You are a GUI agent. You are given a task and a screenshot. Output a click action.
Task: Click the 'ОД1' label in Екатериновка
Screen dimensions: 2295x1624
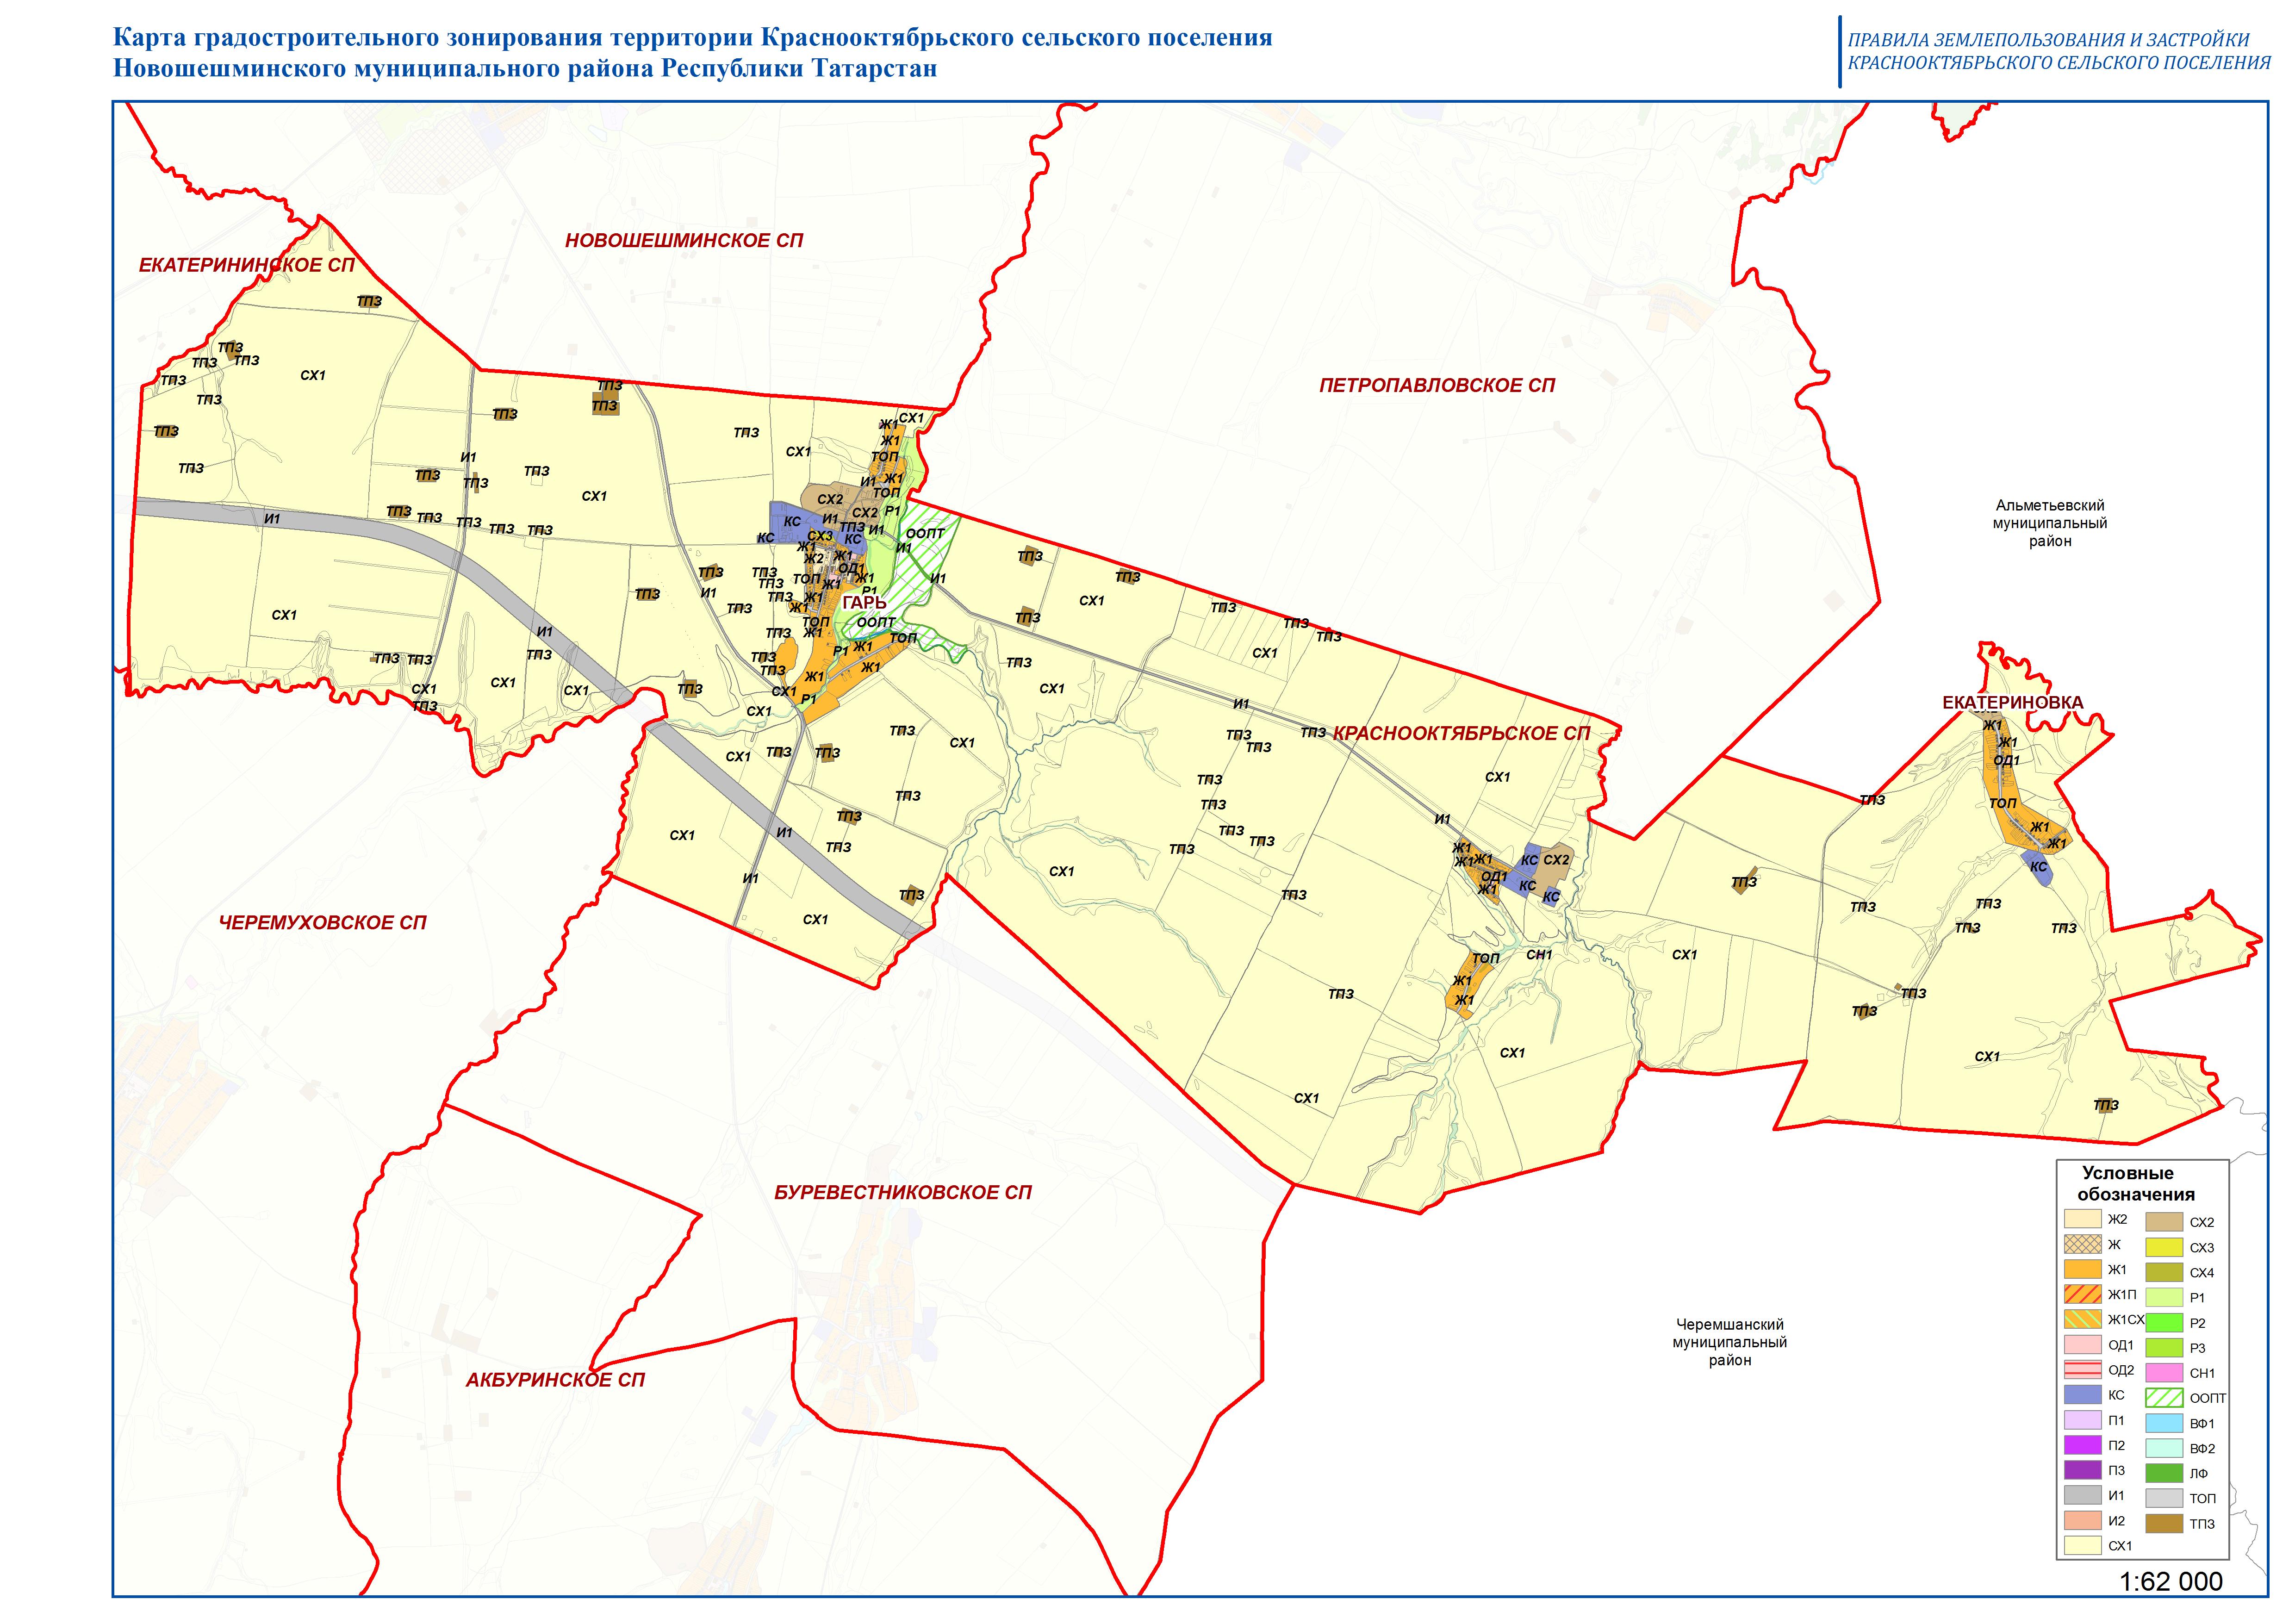2007,761
